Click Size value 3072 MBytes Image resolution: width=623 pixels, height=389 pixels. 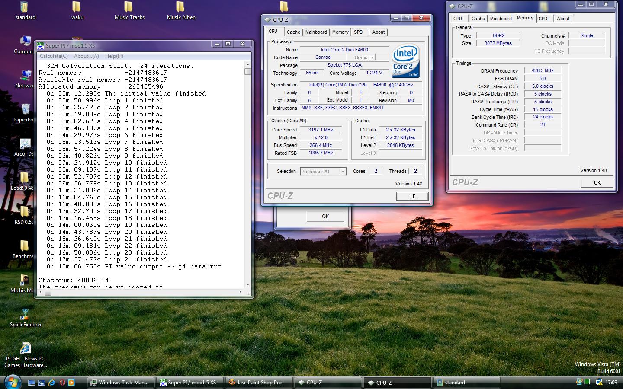(x=498, y=43)
